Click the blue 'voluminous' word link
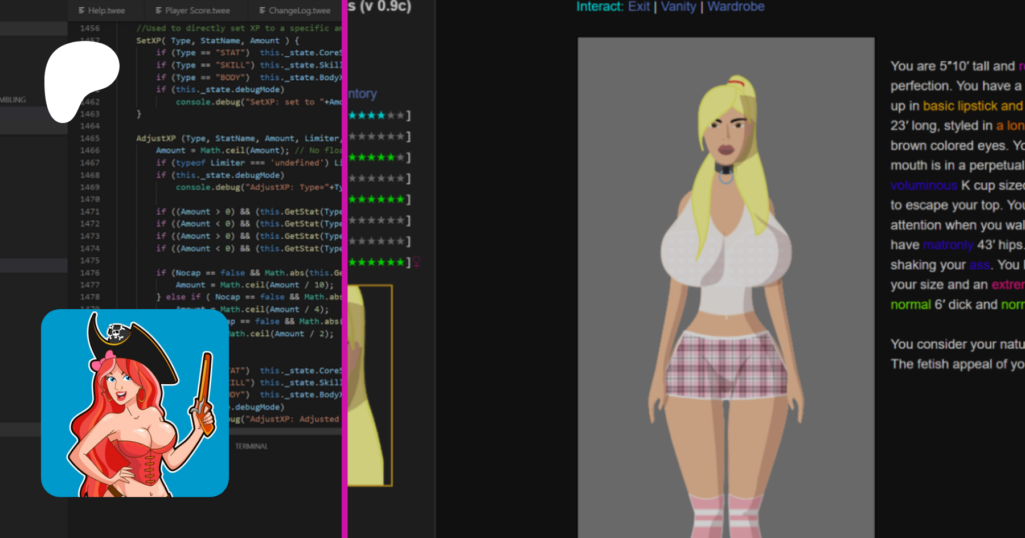The image size is (1025, 538). point(924,186)
